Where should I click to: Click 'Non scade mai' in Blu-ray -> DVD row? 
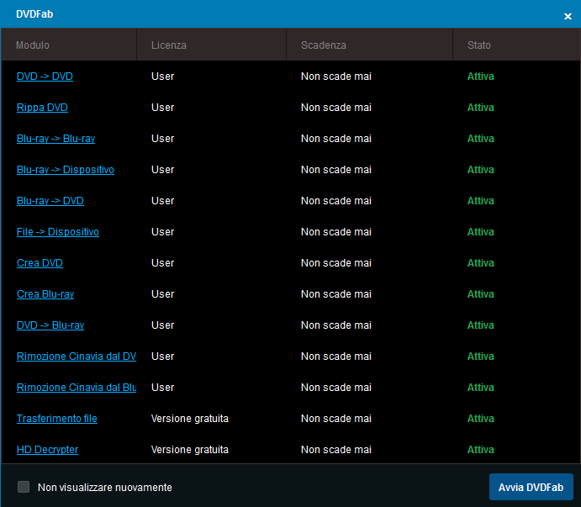click(336, 201)
